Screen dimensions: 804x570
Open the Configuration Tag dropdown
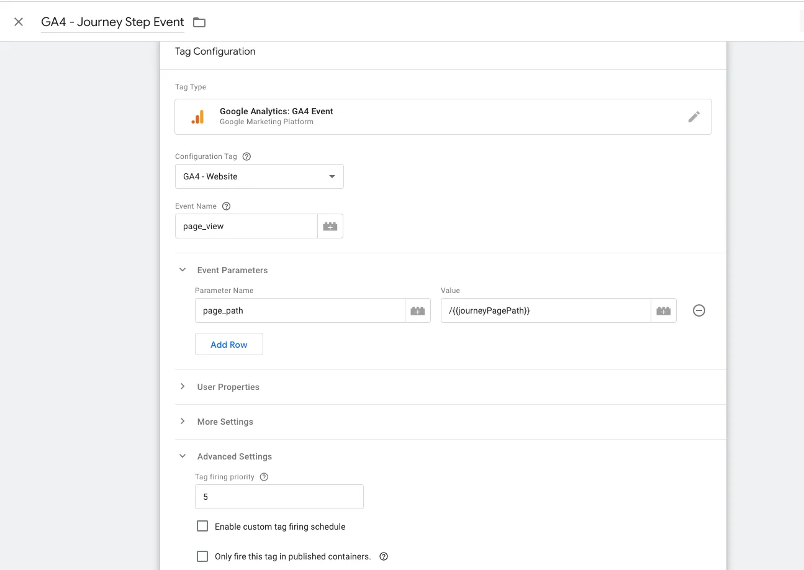coord(260,176)
